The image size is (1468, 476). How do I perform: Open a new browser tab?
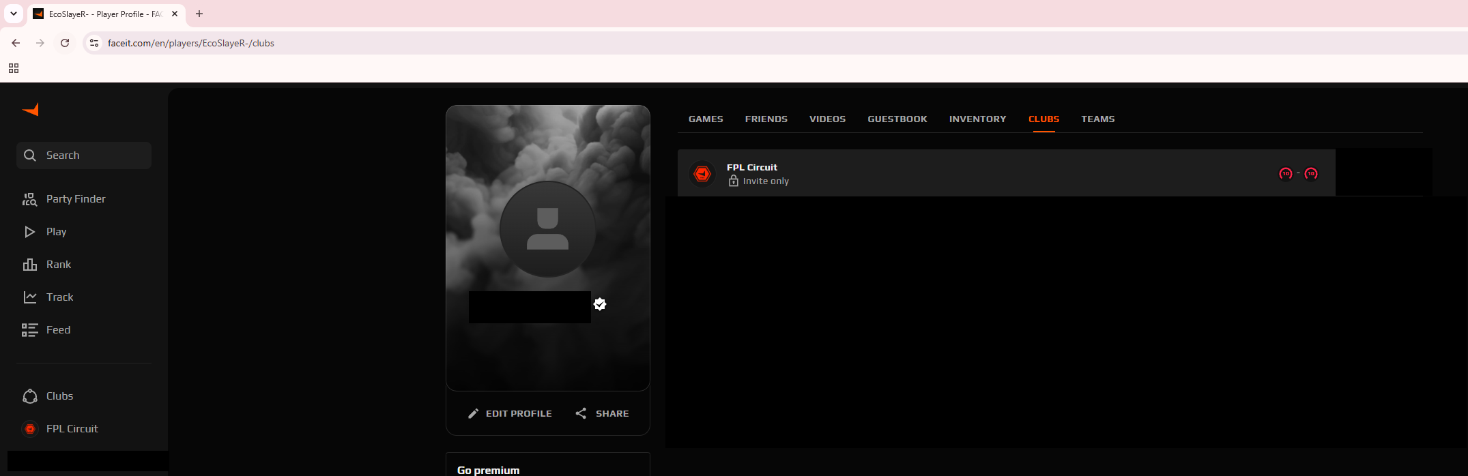click(199, 14)
